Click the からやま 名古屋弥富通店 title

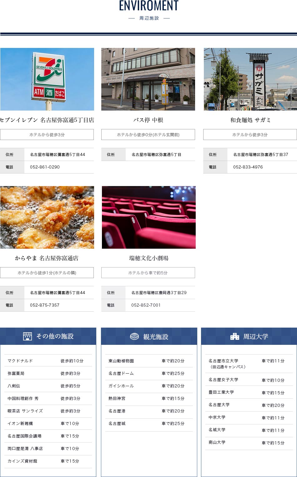click(47, 258)
